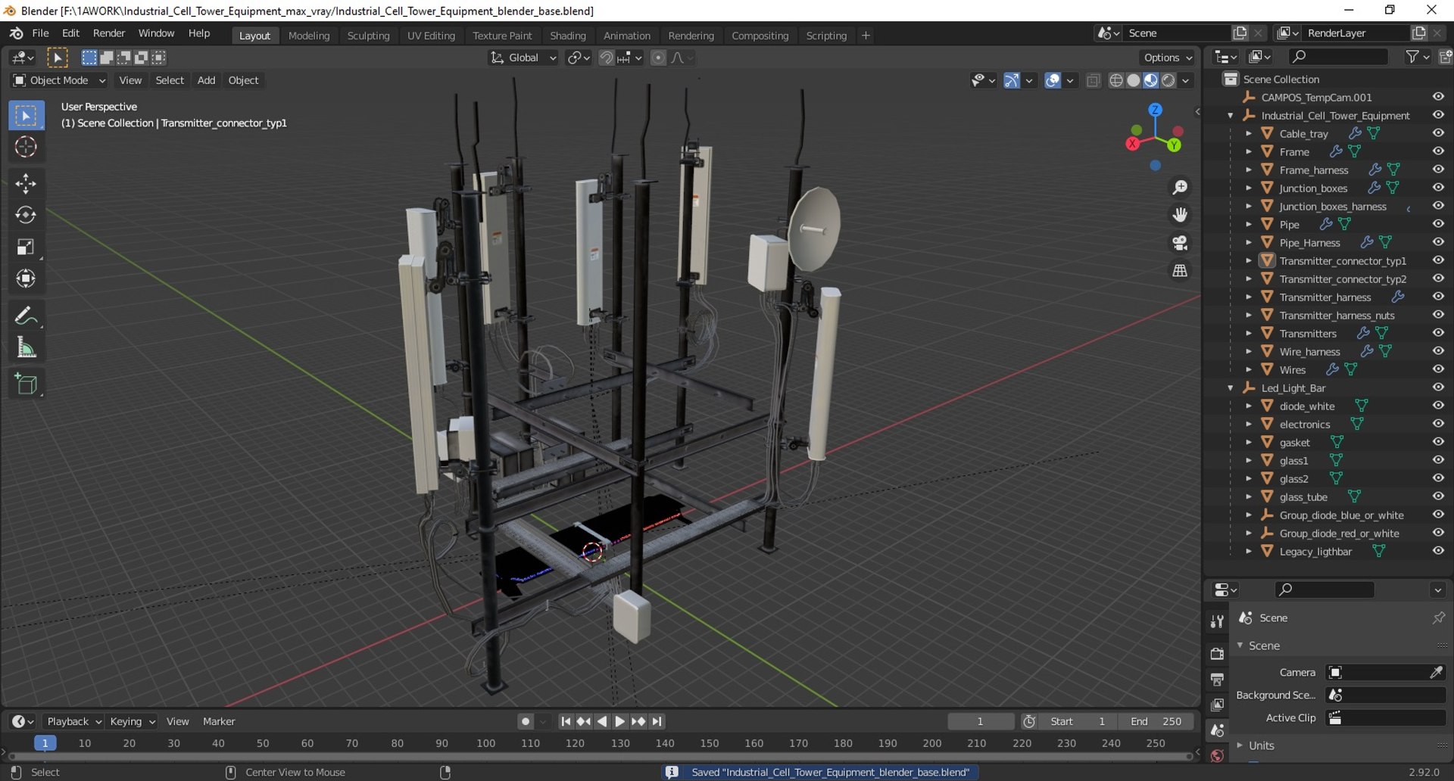Screen dimensions: 1454x781
Task: Click the outliner filter funnel icon
Action: tap(1412, 57)
